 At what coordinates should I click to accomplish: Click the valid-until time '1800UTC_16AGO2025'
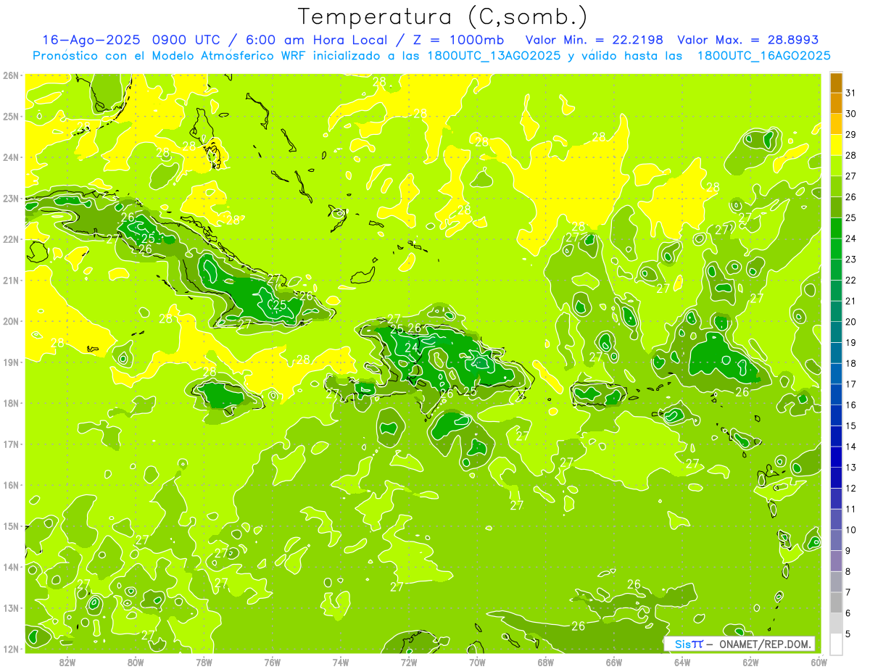[x=763, y=56]
